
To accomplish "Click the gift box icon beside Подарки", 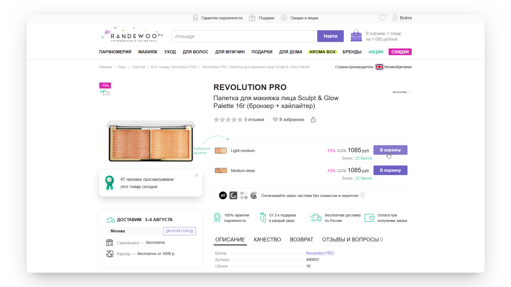I will click(x=252, y=18).
